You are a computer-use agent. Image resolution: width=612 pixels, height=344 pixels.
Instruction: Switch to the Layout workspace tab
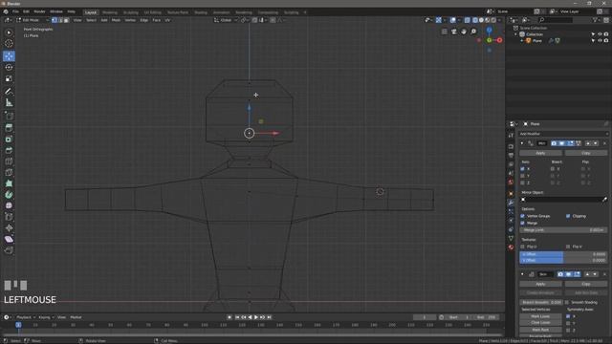pos(91,12)
